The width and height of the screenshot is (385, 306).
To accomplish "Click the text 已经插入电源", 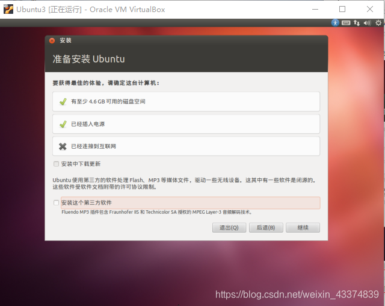I will (88, 124).
